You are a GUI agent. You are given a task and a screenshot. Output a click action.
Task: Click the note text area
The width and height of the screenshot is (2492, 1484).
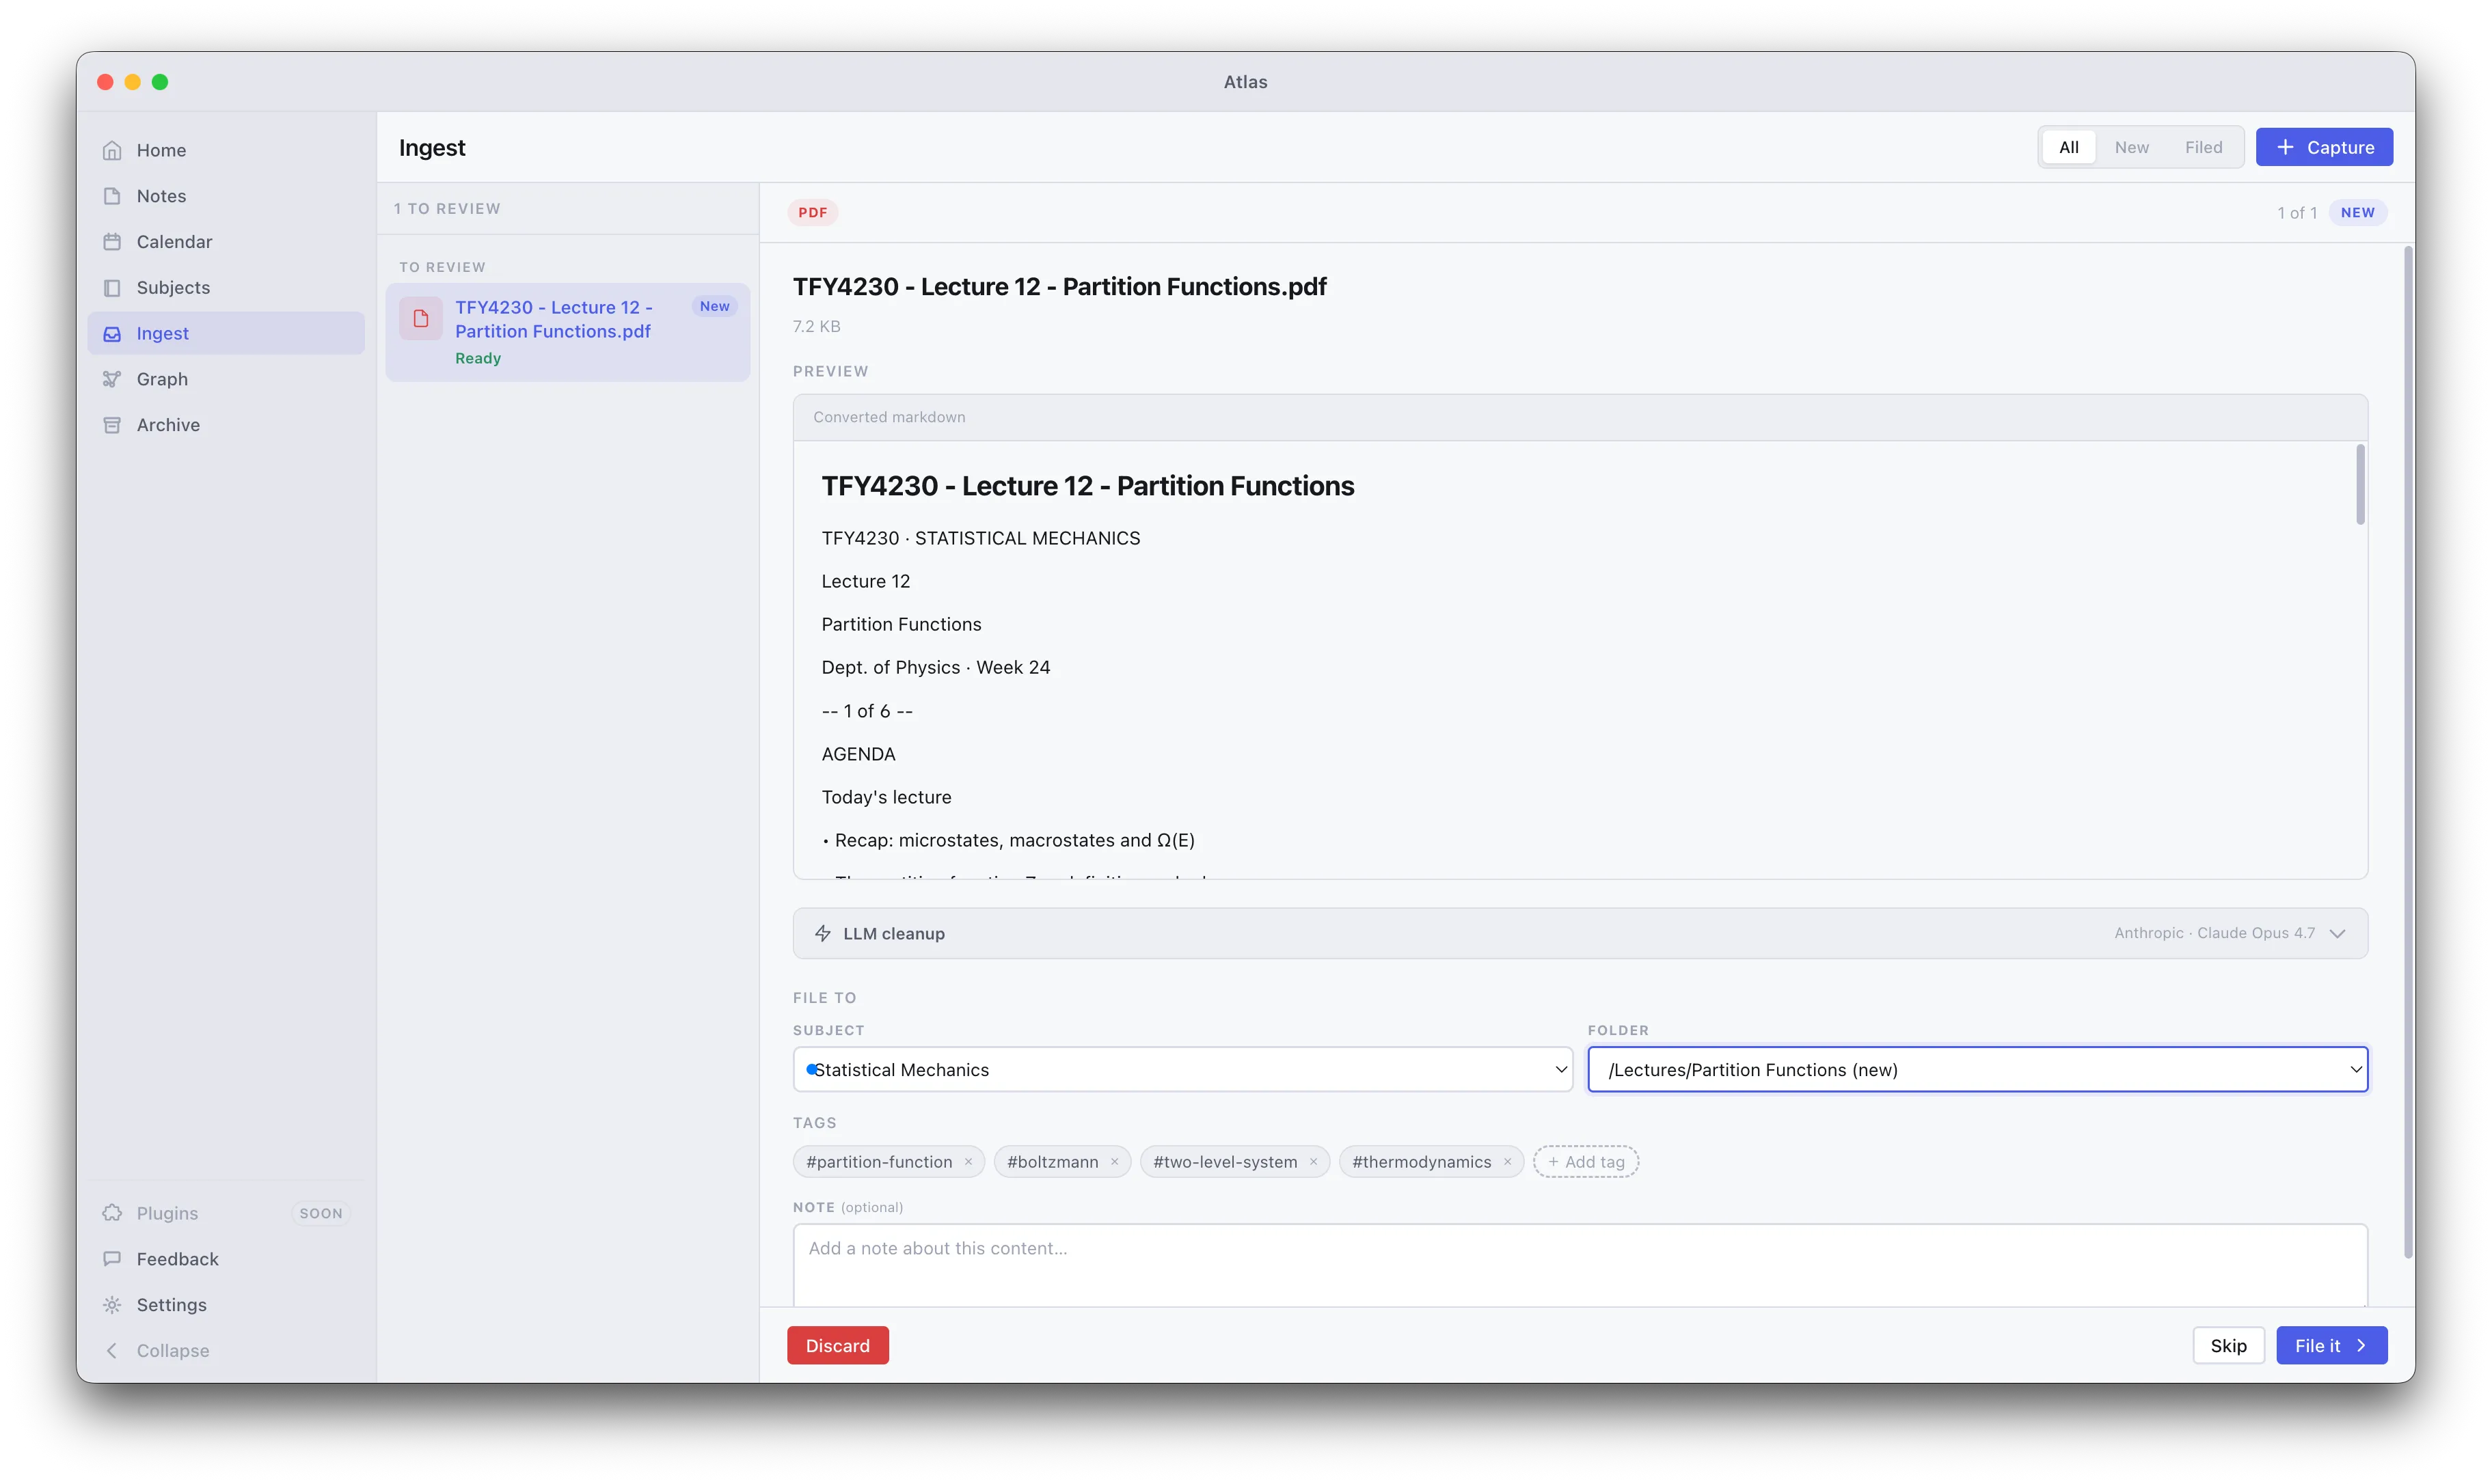1580,1265
